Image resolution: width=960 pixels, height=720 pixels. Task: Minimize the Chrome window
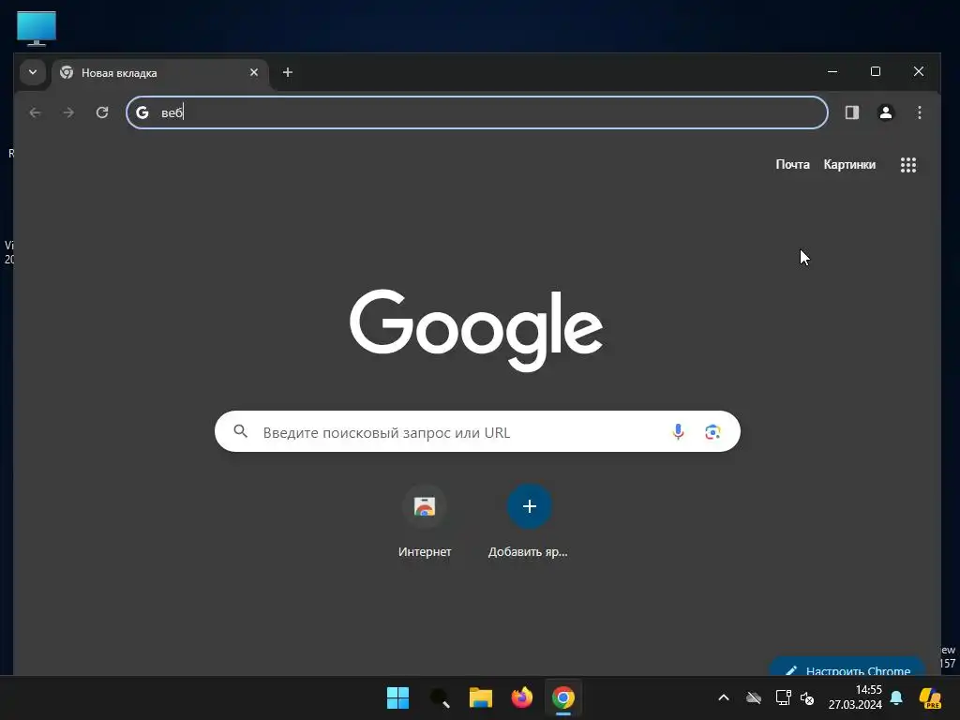(x=832, y=71)
